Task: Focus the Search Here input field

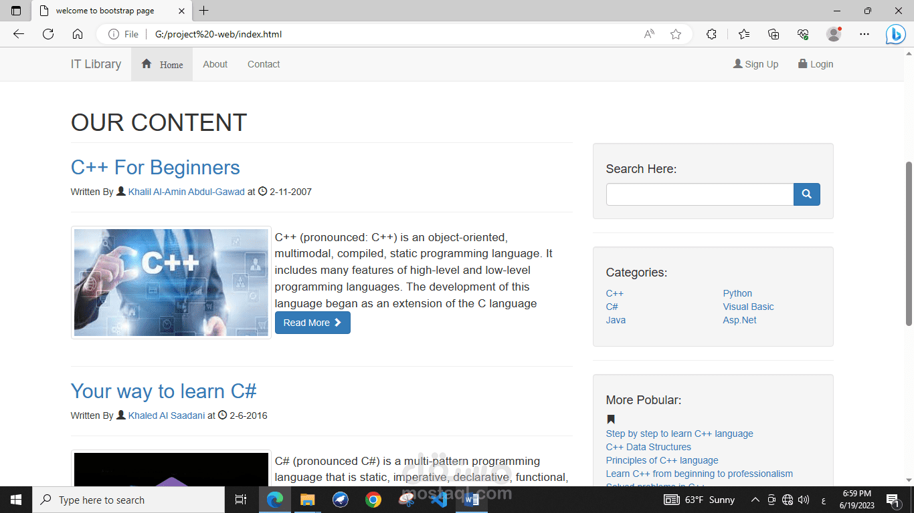Action: pos(700,194)
